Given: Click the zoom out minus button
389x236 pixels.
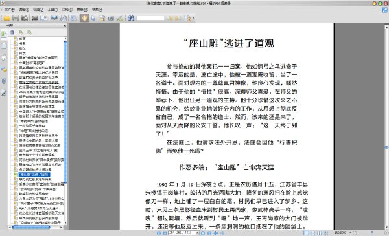Looking at the screenshot, I should pyautogui.click(x=355, y=233).
